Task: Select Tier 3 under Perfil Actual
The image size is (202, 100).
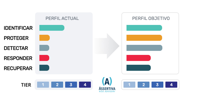Action: 71,85
